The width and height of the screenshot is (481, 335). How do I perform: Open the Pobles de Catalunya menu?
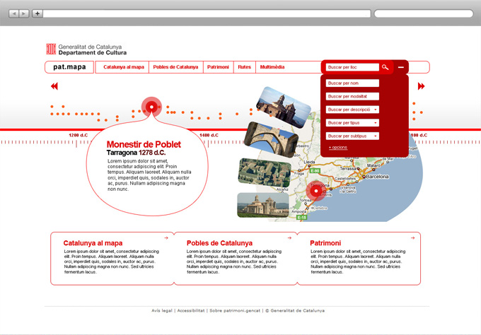(175, 67)
